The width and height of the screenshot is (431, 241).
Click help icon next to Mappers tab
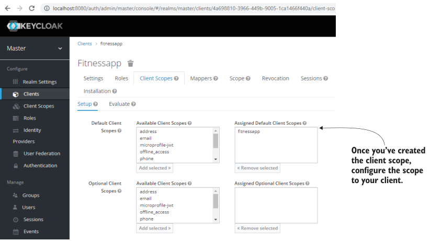(x=216, y=78)
